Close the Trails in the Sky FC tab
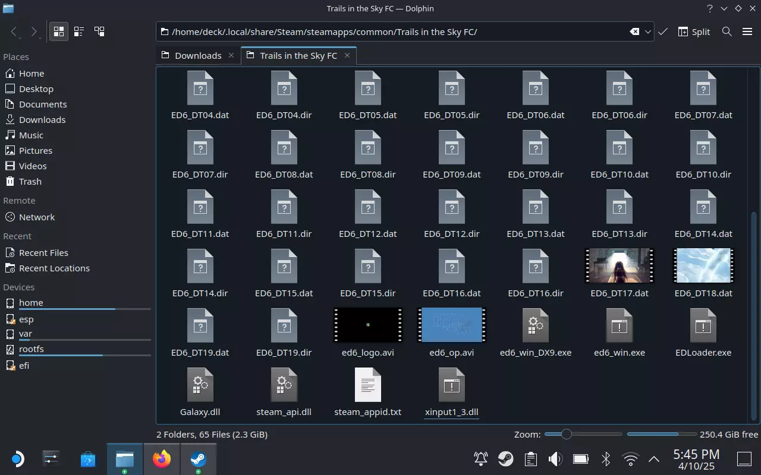Image resolution: width=761 pixels, height=475 pixels. (x=347, y=55)
